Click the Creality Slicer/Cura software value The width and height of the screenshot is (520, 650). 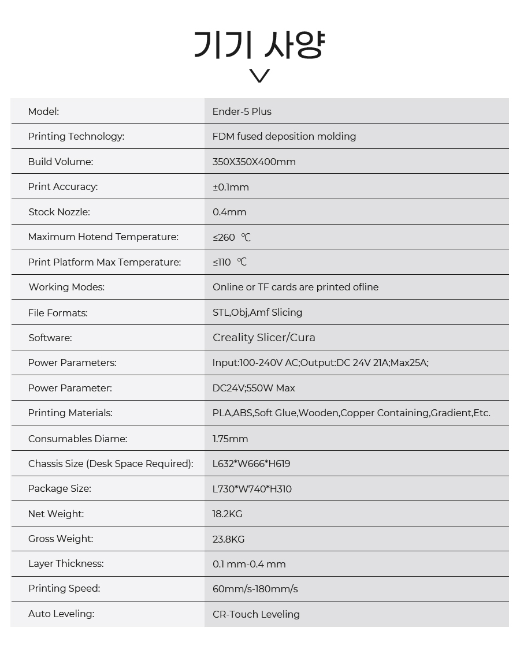pos(264,338)
